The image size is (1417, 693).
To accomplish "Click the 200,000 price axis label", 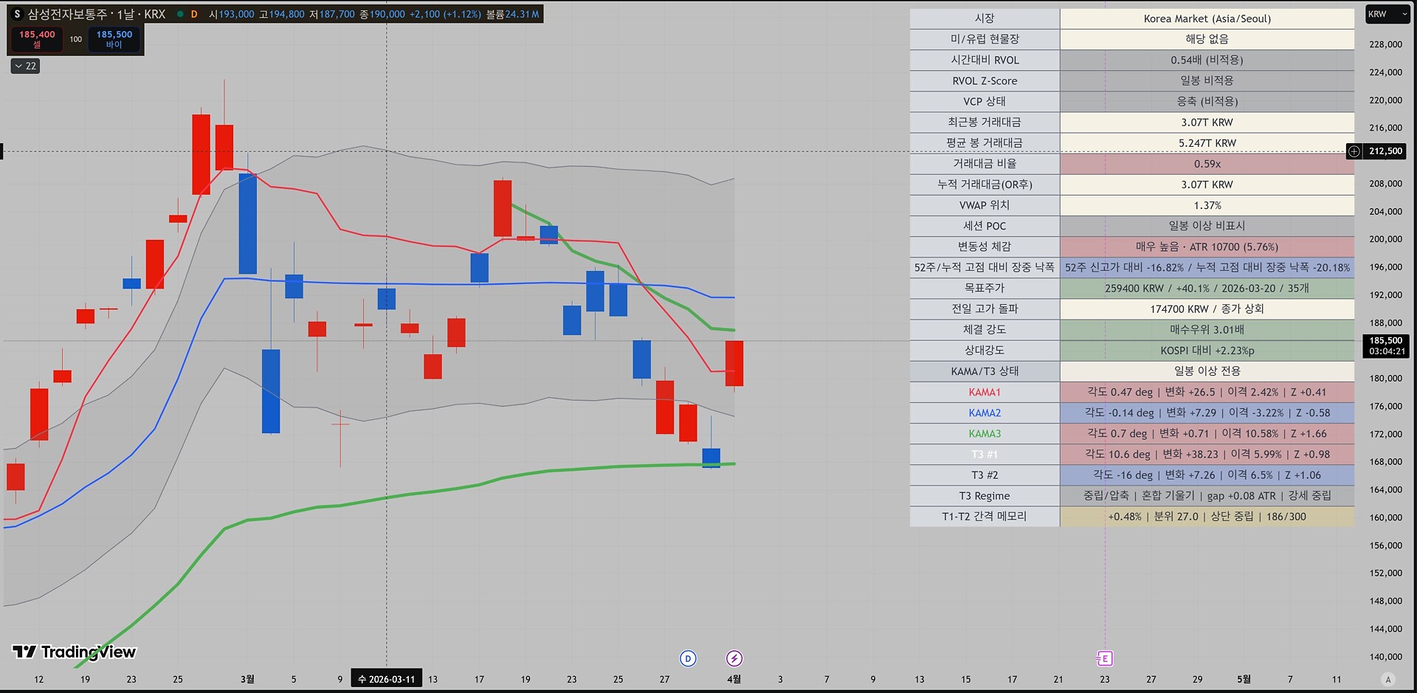I will (1385, 239).
